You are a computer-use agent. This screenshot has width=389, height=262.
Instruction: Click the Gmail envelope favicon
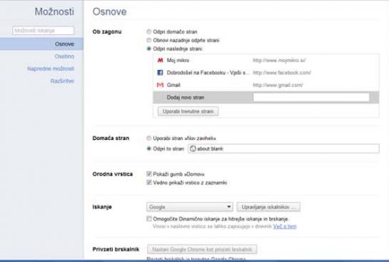(161, 85)
